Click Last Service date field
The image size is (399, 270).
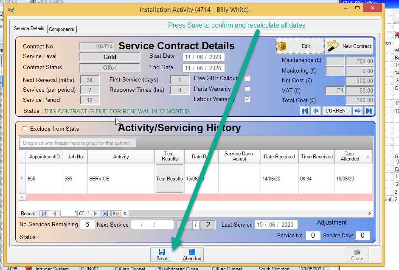[x=276, y=225]
